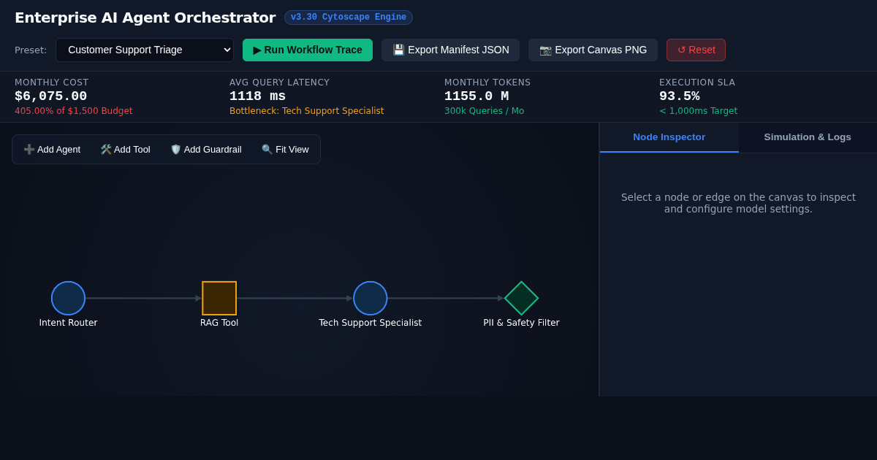Click the 1118 ms latency value
The height and width of the screenshot is (460, 877).
click(x=257, y=96)
